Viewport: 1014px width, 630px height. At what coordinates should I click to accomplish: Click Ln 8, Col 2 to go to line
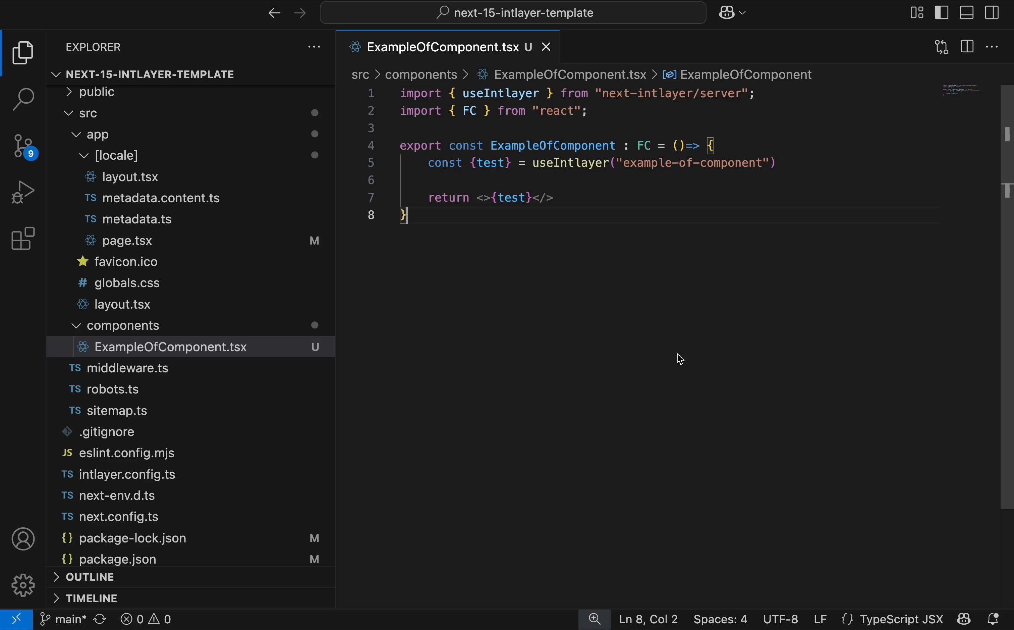point(648,619)
